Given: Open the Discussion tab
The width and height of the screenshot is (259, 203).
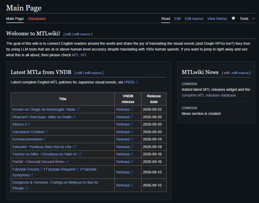Looking at the screenshot, I should pyautogui.click(x=37, y=19).
